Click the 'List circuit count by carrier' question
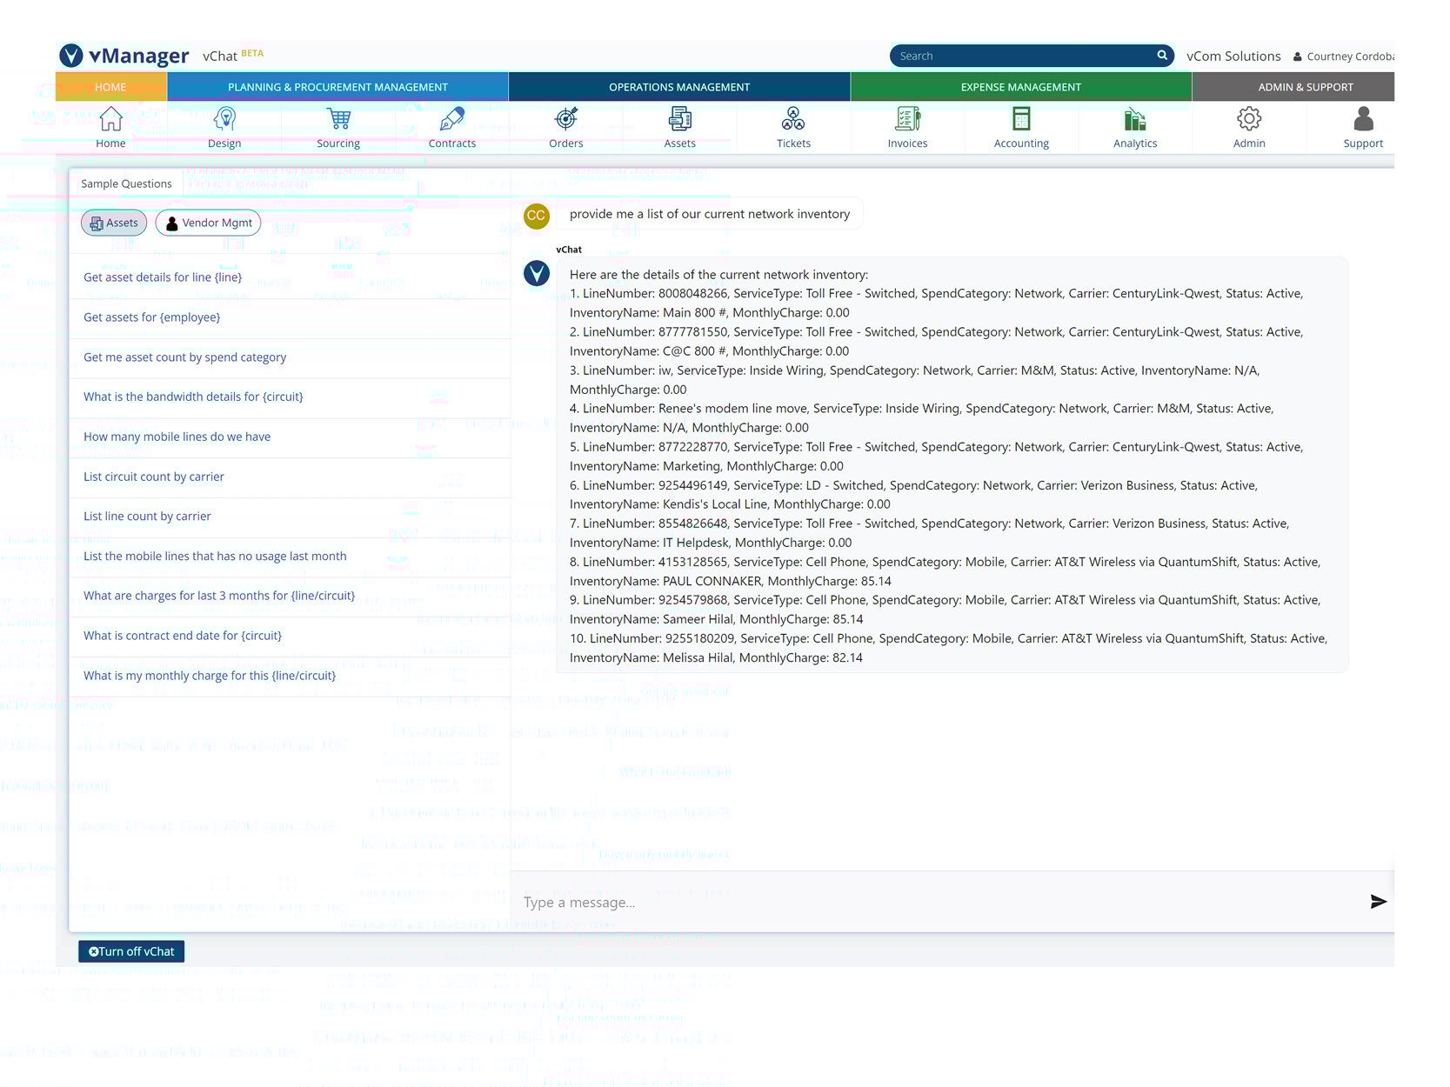Image resolution: width=1450 pixels, height=1087 pixels. [154, 477]
